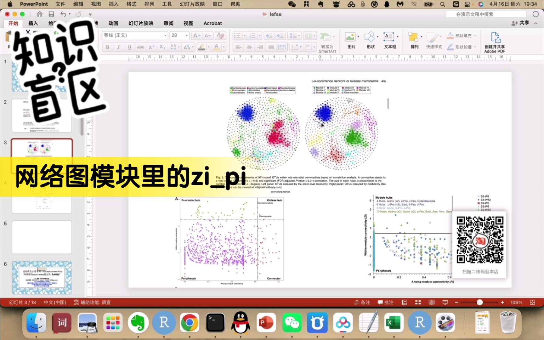Click the font color A swatch
The width and height of the screenshot is (544, 340).
click(217, 47)
